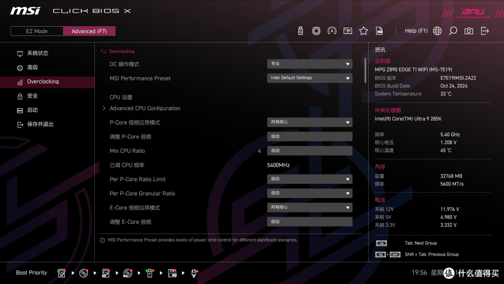Viewport: 504px width, 284px height.
Task: Go back with the Overclocking arrow icon
Action: pyautogui.click(x=104, y=51)
